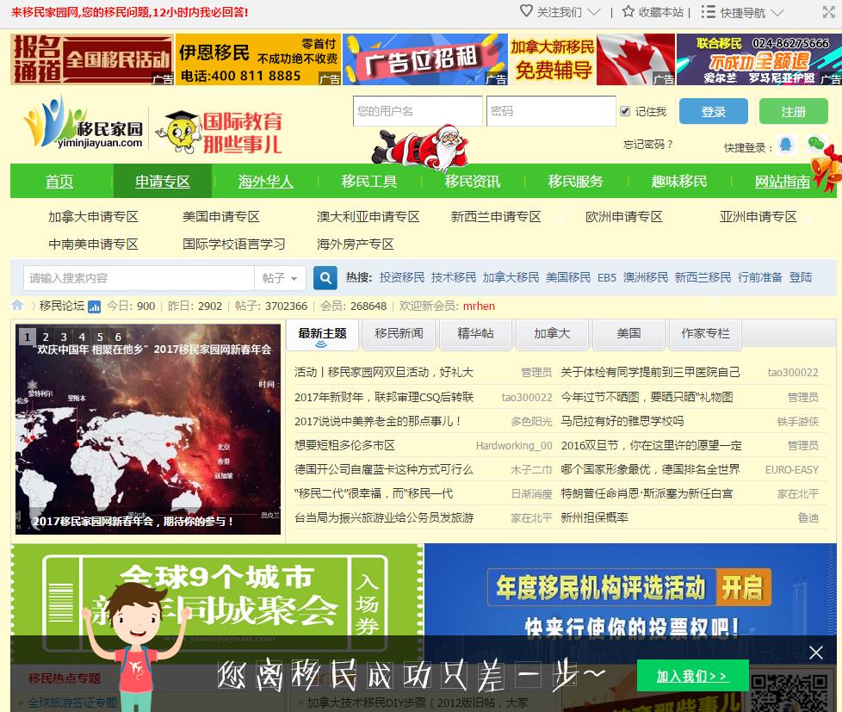The width and height of the screenshot is (842, 712).
Task: Click the heart icon for 关注我们
Action: pyautogui.click(x=526, y=11)
